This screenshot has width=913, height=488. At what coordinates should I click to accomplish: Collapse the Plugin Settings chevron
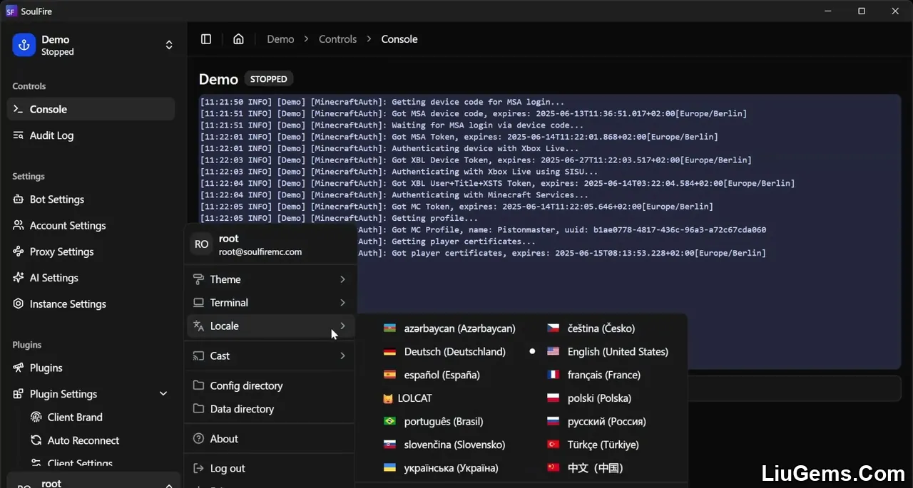[163, 394]
